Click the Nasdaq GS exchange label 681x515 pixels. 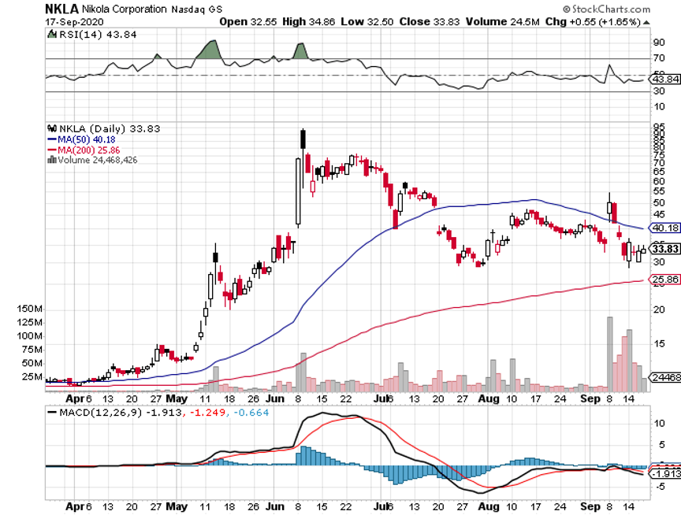click(x=197, y=9)
